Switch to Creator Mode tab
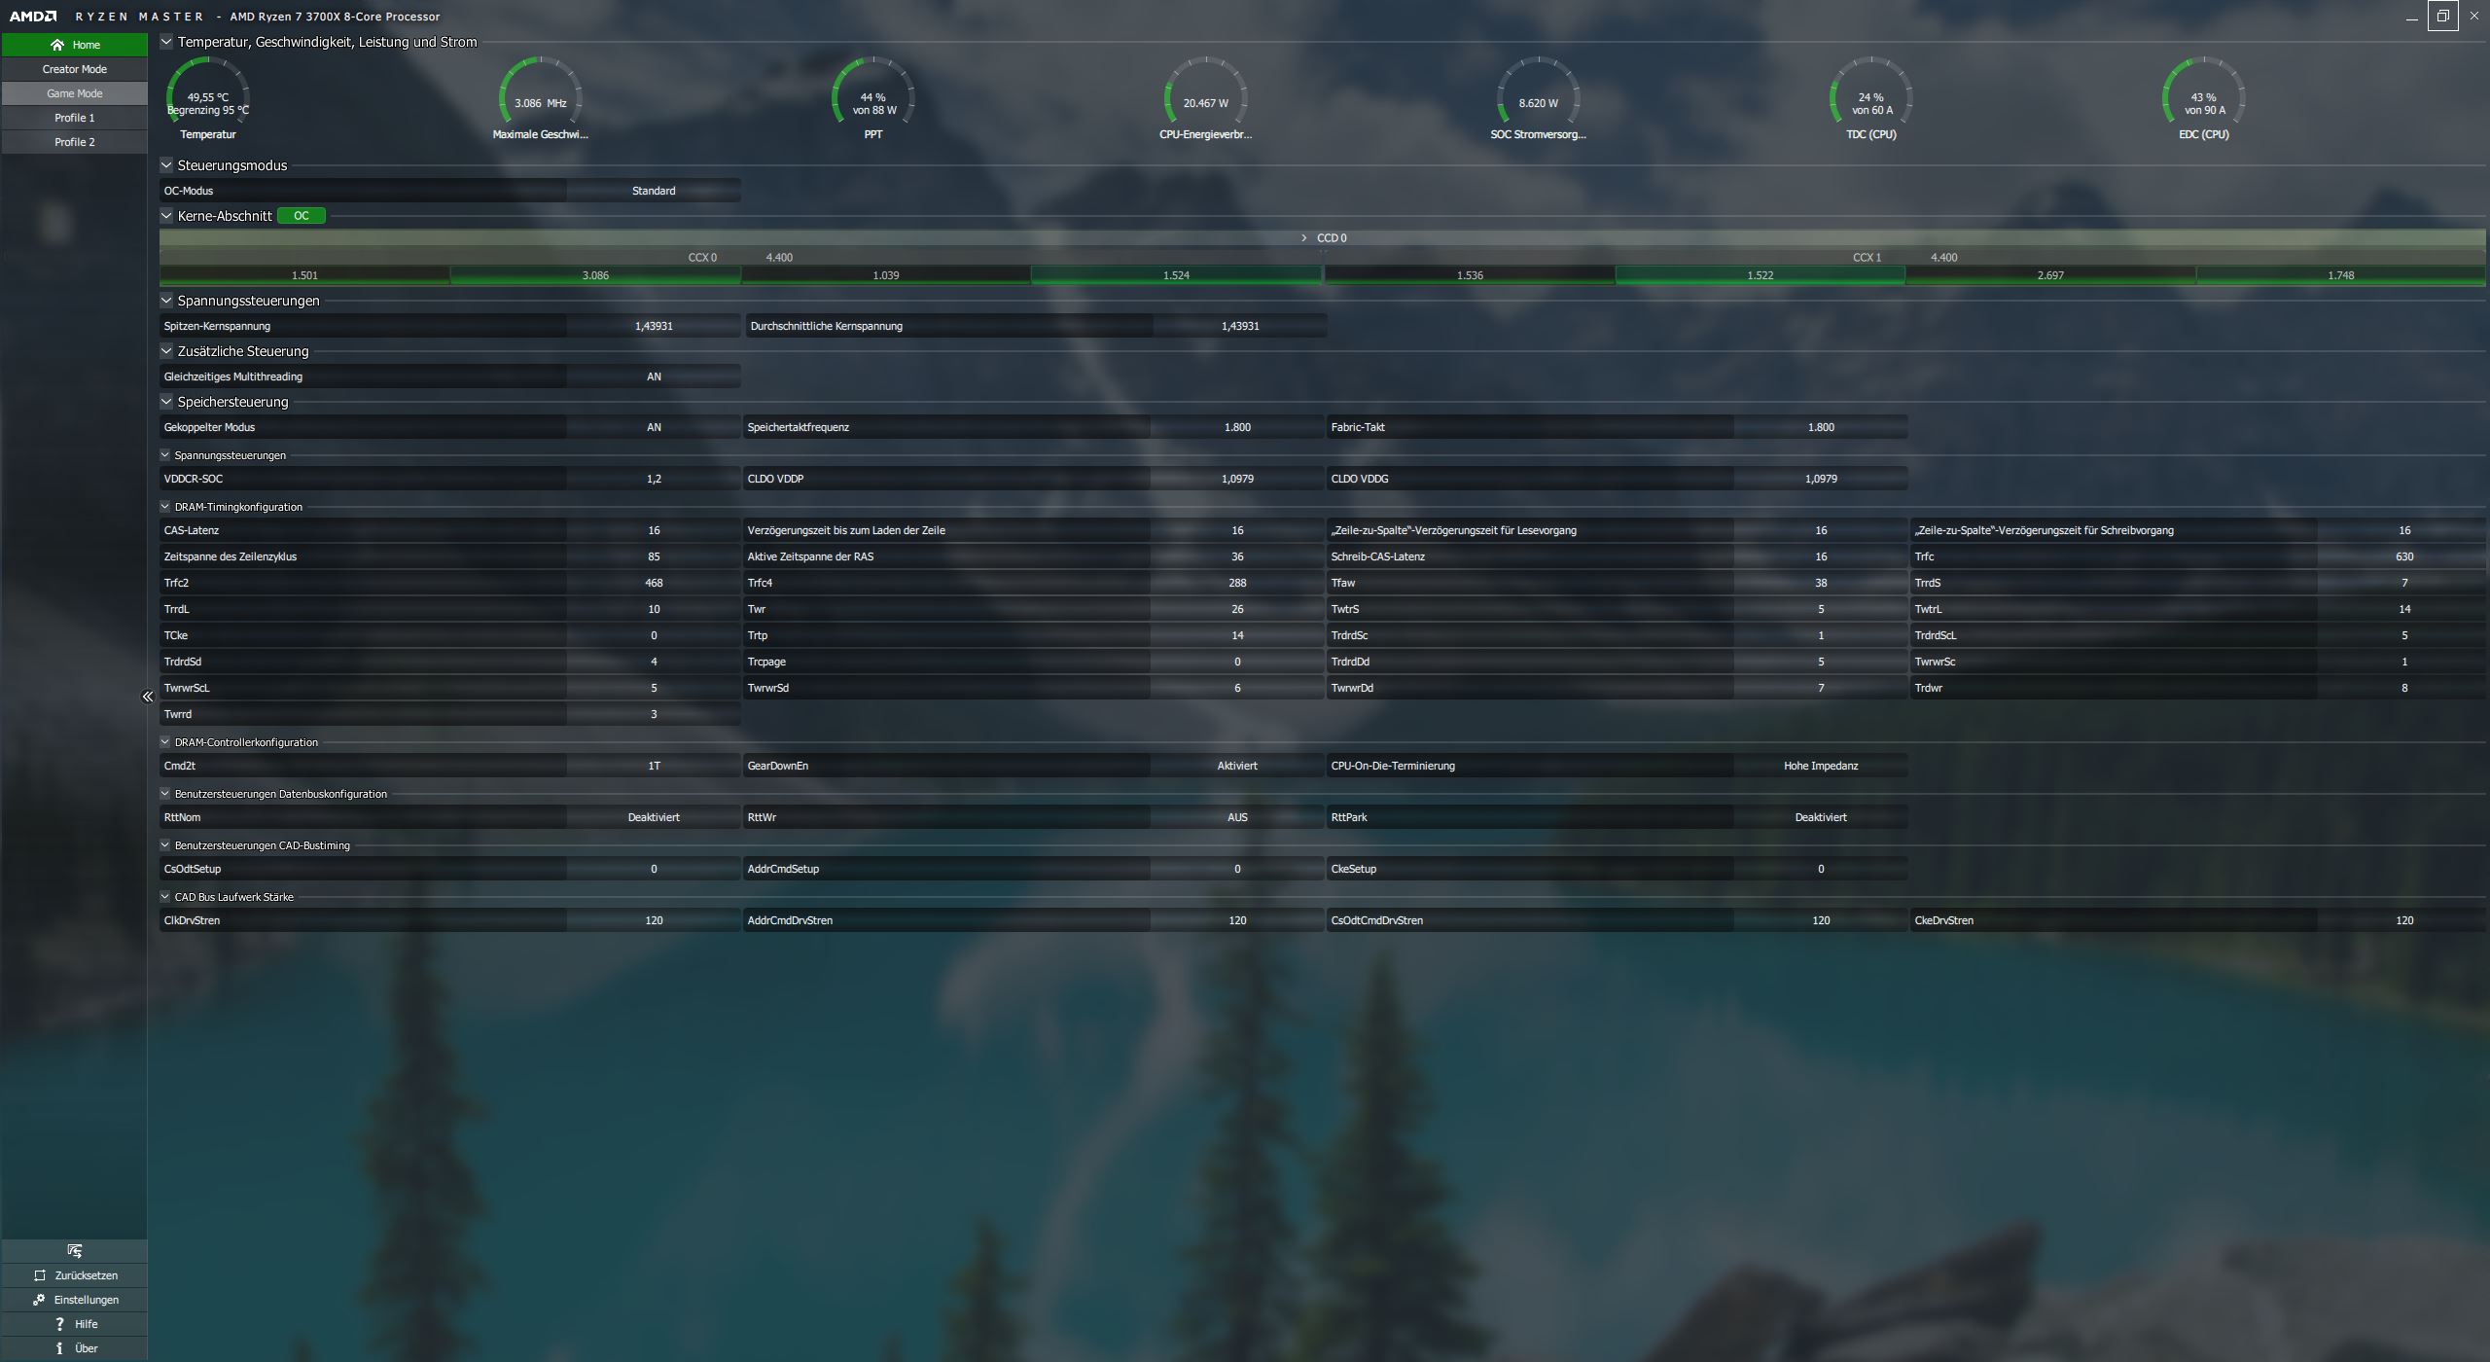 tap(75, 69)
